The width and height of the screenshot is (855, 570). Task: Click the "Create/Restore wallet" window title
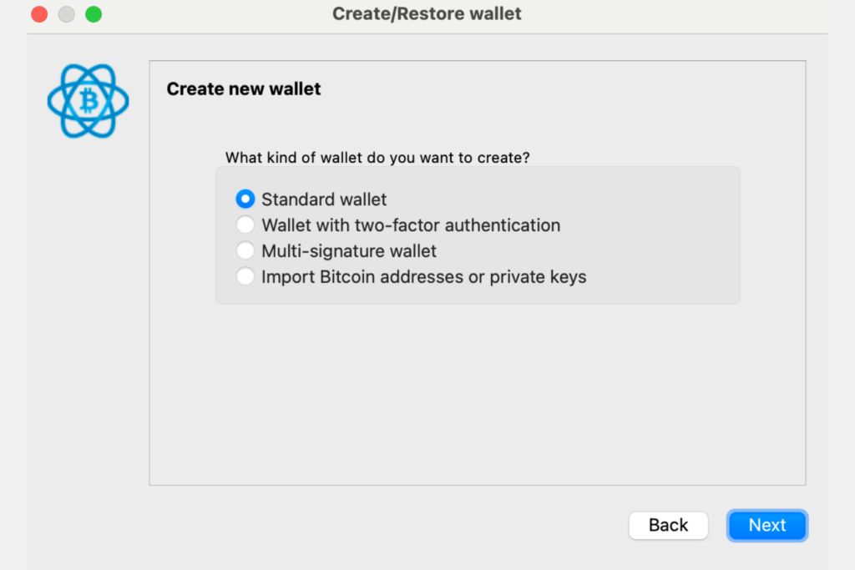click(x=427, y=14)
